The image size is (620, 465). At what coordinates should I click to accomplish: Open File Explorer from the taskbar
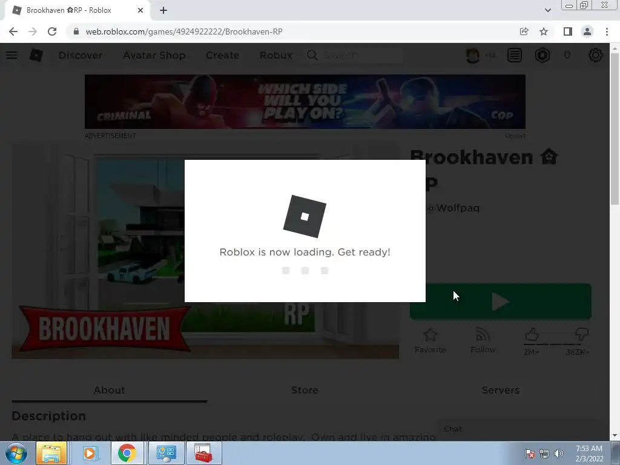coord(51,453)
